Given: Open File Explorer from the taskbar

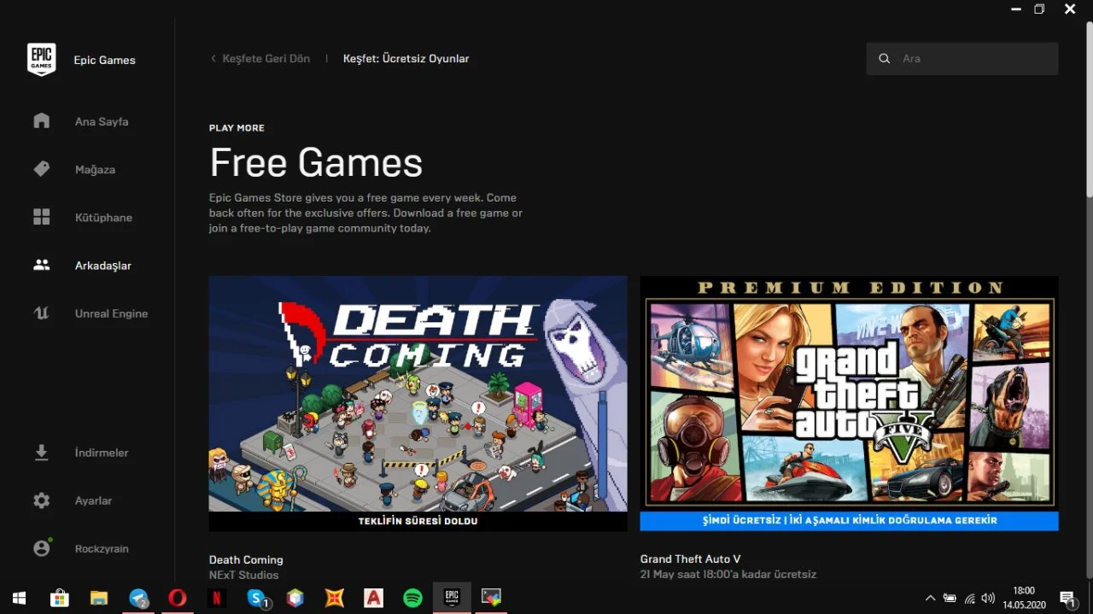Looking at the screenshot, I should click(x=99, y=598).
